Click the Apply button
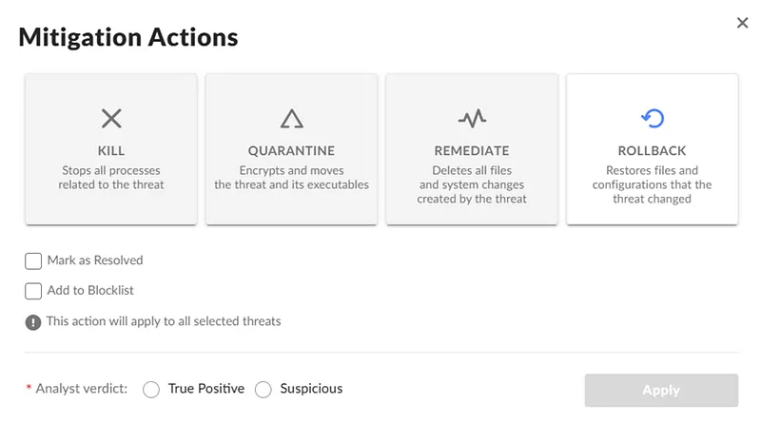This screenshot has height=423, width=761. [x=661, y=390]
